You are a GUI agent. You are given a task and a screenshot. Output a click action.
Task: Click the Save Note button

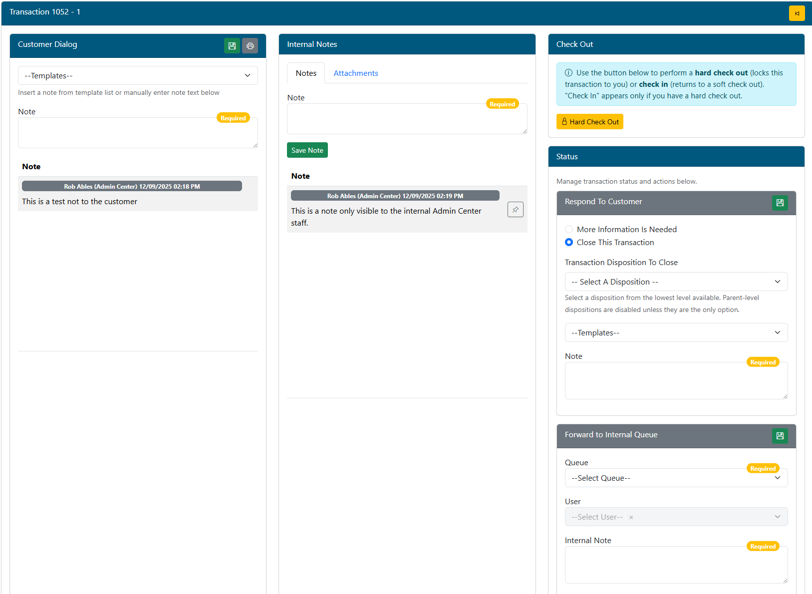pyautogui.click(x=307, y=150)
